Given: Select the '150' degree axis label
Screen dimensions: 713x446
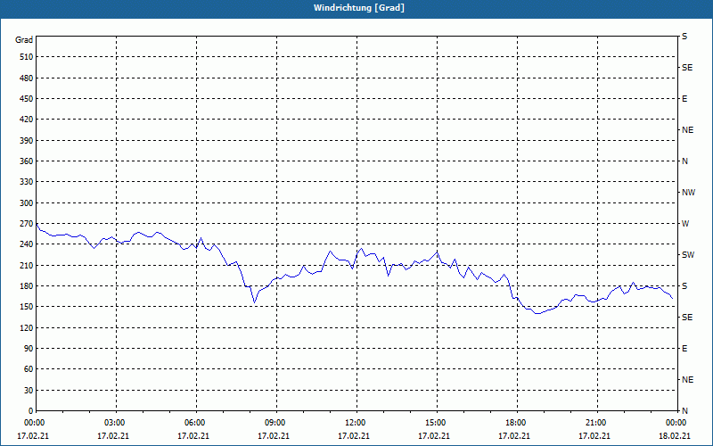Looking at the screenshot, I should [27, 306].
